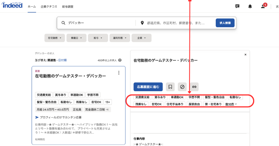
Task: Open the Indeed logo home link
Action: pos(12,5)
